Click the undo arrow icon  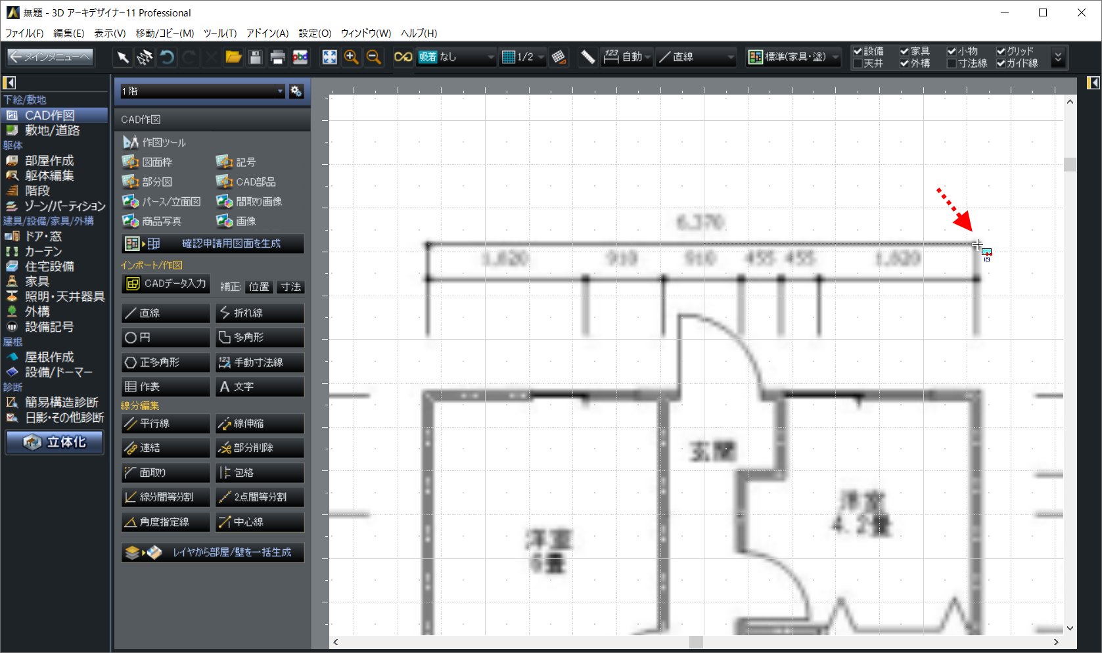click(167, 58)
